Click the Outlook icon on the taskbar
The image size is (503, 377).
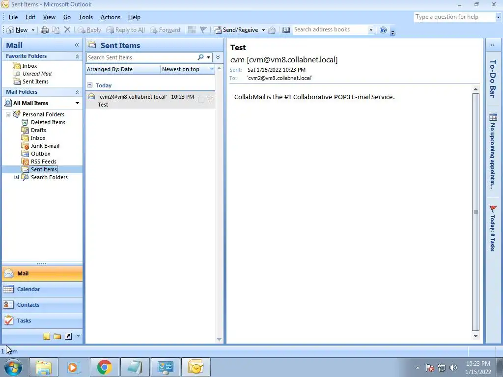point(196,367)
